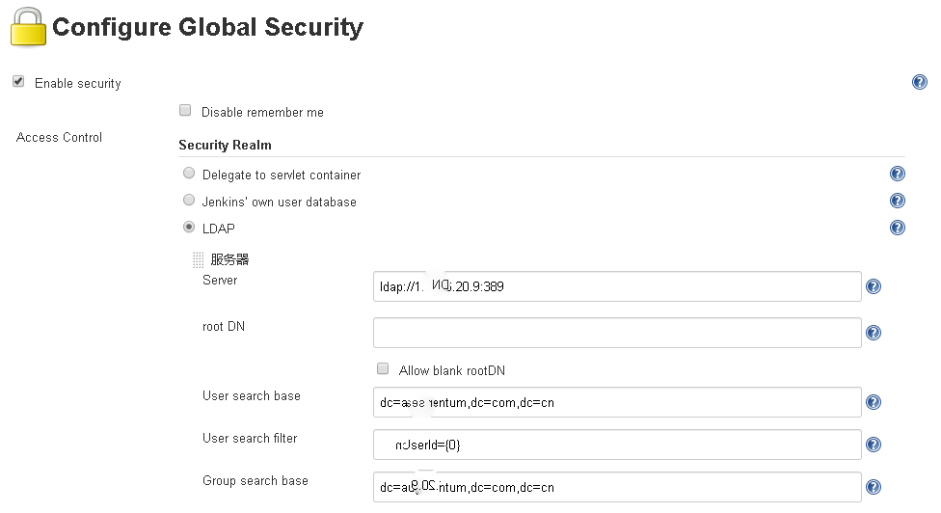
Task: Click the yellow padlock security icon
Action: (x=28, y=27)
